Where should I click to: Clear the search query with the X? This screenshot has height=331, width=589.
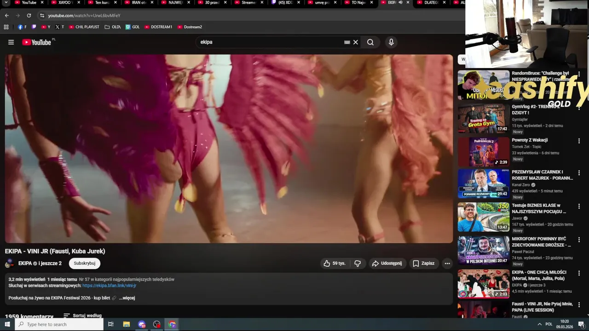click(x=356, y=42)
